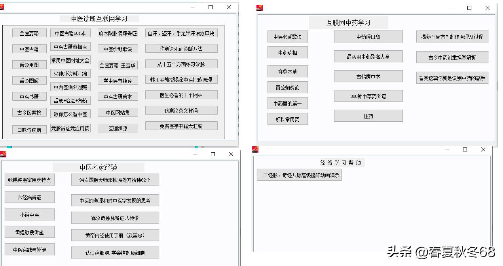Open 十二经脉、奇经八脉高级循环动画演示

300,175
